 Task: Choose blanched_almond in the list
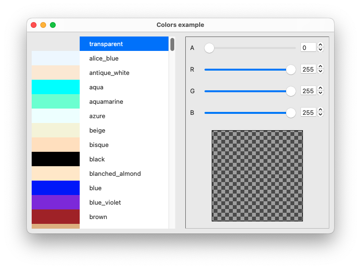click(x=124, y=173)
